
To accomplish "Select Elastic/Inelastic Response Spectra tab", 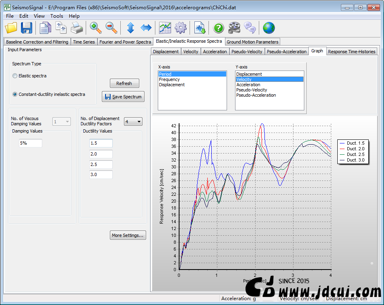I will [x=189, y=41].
